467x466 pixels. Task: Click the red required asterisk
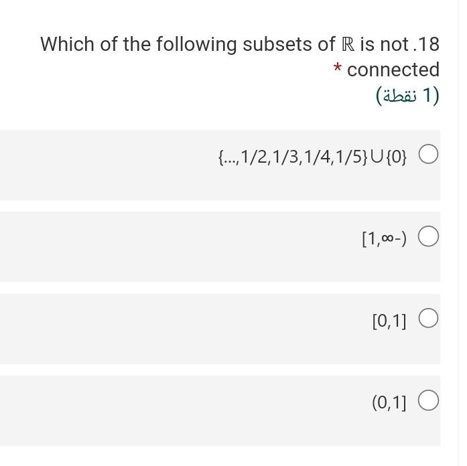pyautogui.click(x=337, y=67)
